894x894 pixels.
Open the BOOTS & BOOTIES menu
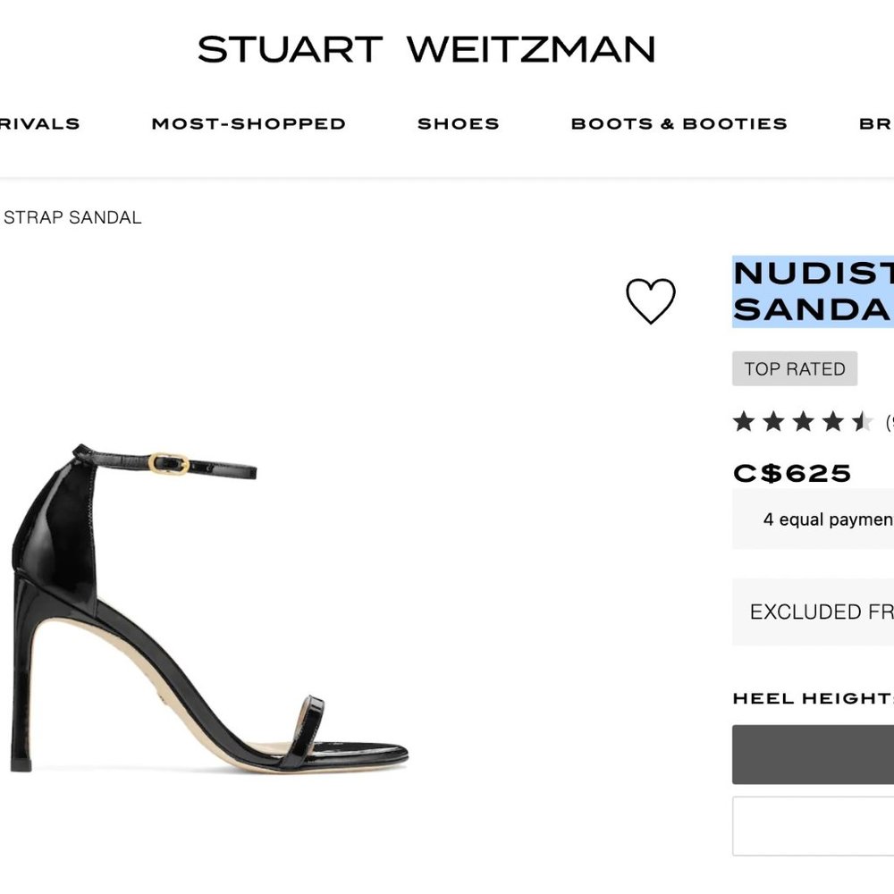pos(678,122)
